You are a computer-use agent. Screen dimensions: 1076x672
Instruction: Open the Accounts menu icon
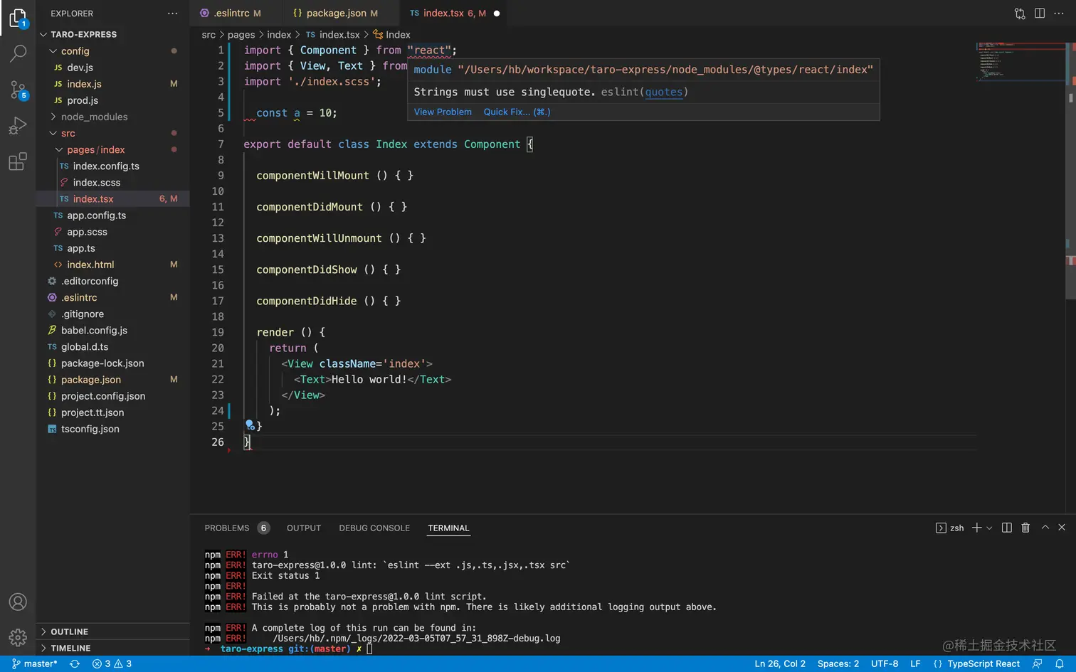[x=18, y=602]
